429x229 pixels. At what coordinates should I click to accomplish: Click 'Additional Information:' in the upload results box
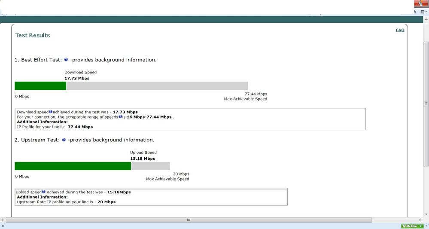pyautogui.click(x=42, y=197)
